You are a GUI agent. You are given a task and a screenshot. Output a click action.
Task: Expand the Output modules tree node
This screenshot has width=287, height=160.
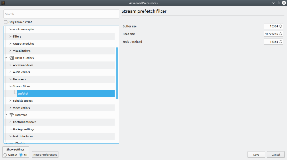(10, 44)
